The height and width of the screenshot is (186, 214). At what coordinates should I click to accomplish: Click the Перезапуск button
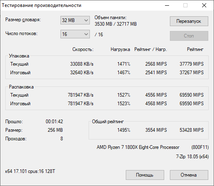point(189,21)
